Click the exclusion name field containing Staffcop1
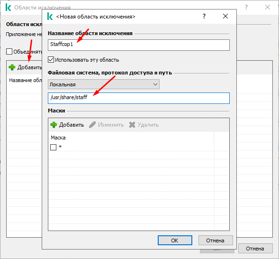The width and height of the screenshot is (279, 259). [139, 45]
